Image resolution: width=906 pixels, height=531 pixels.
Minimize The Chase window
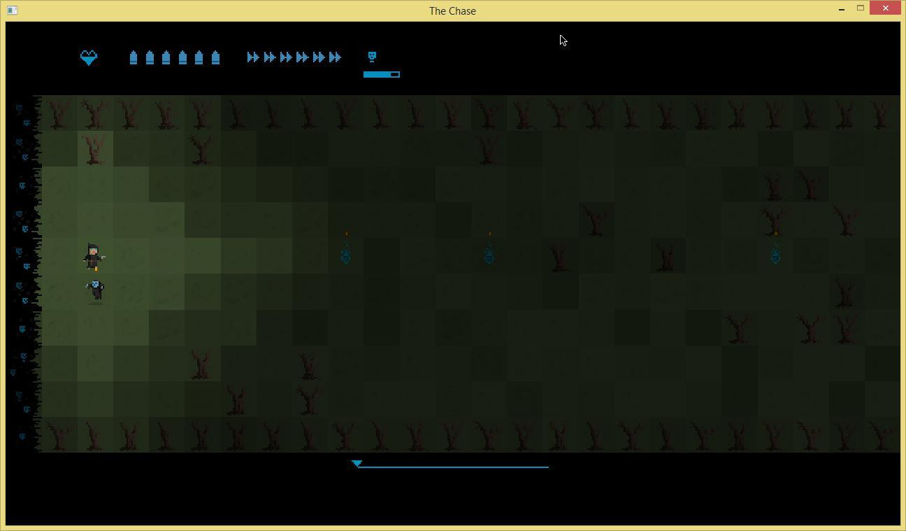(841, 9)
